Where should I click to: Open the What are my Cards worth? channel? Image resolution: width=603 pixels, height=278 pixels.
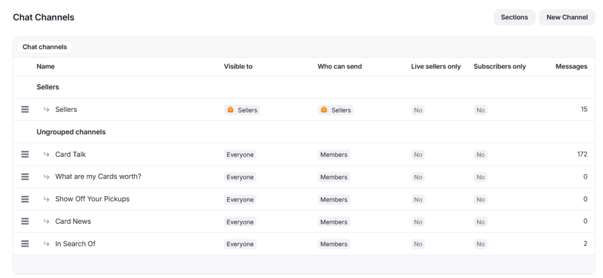tap(98, 177)
